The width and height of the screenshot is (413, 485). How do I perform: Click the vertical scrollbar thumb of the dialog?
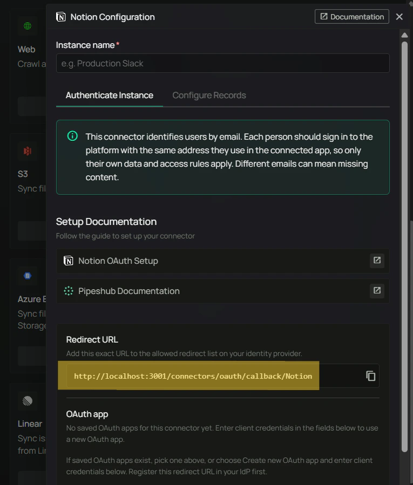pos(404,247)
